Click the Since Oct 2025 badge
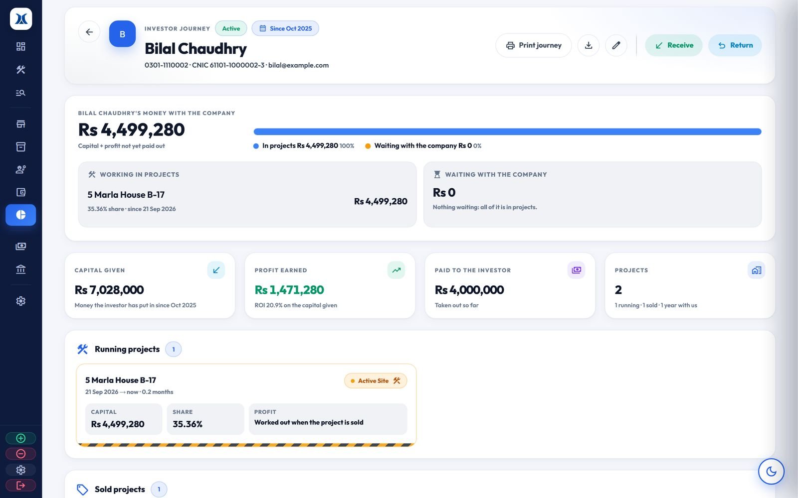Image resolution: width=798 pixels, height=498 pixels. pyautogui.click(x=285, y=28)
